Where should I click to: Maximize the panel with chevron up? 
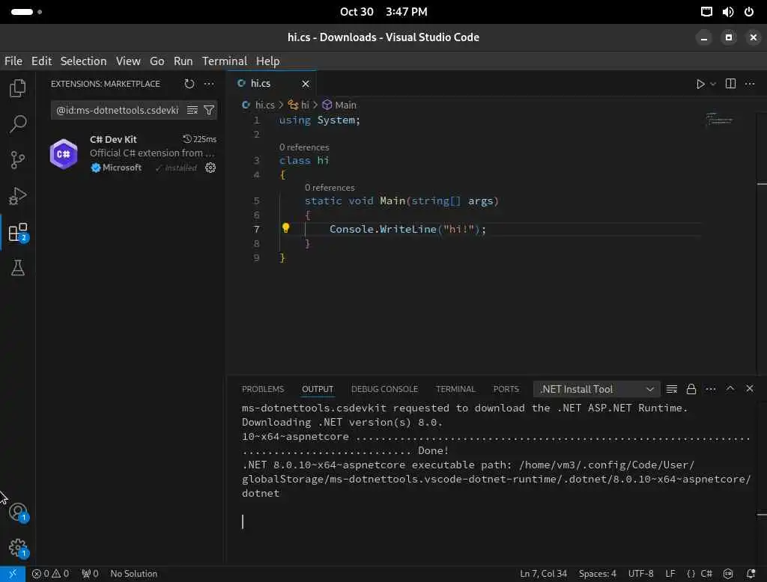coord(730,388)
